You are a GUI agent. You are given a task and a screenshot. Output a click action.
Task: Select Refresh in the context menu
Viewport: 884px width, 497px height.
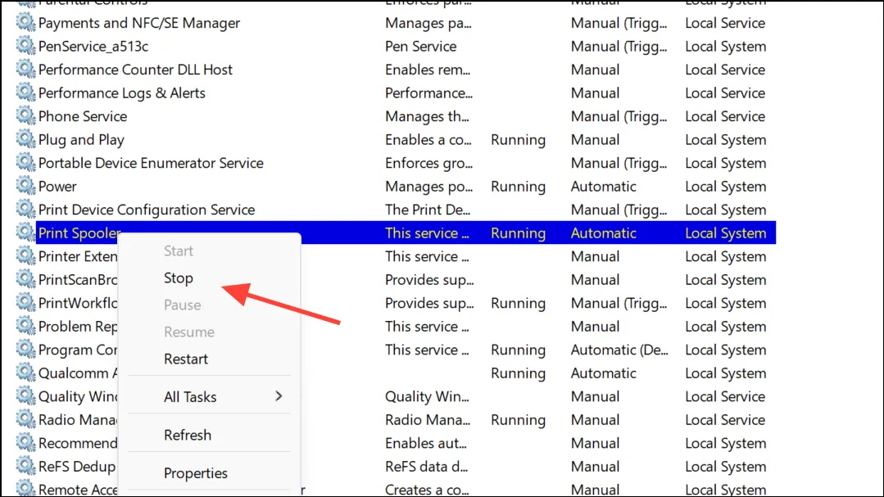pyautogui.click(x=187, y=435)
